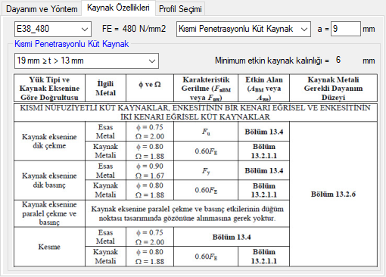Click the minimum etkin kaynak kalınlığı value 6
The height and width of the screenshot is (277, 386).
coord(338,60)
